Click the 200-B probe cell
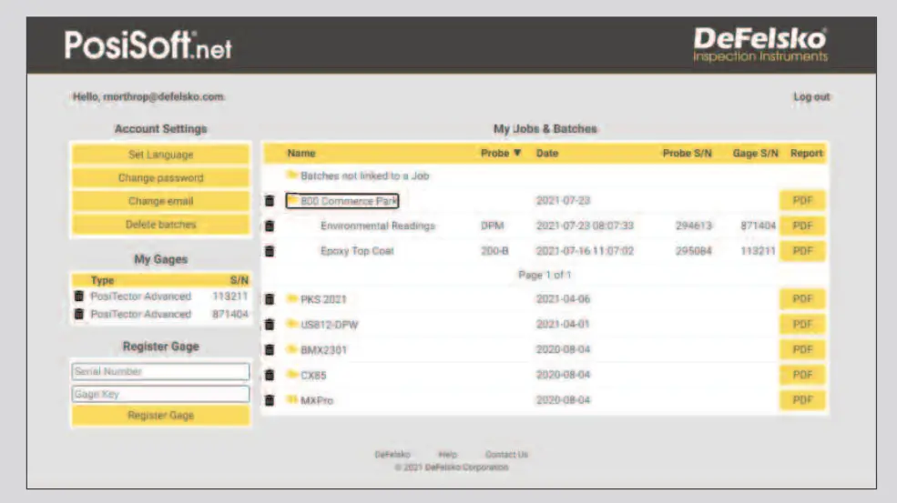 [494, 251]
